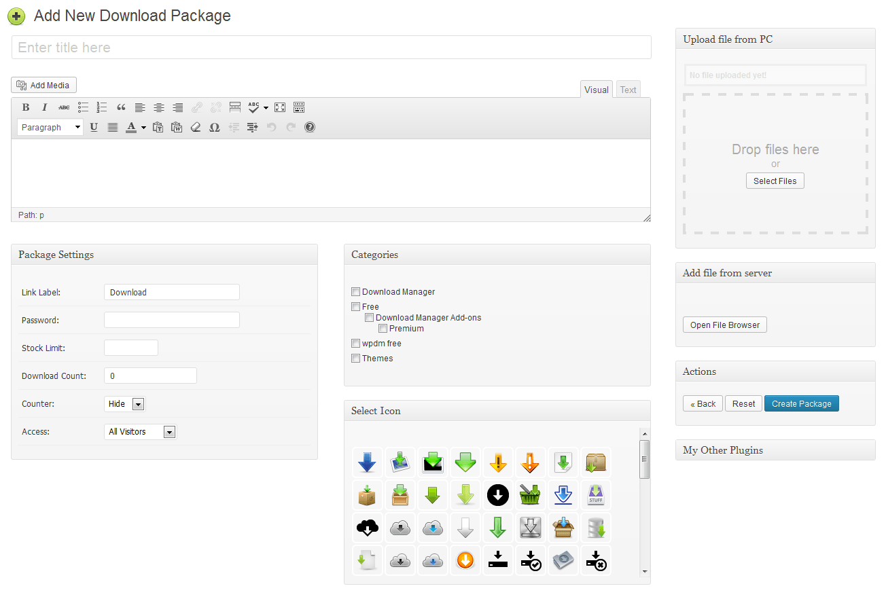Tick the Download Manager Add-ons category
This screenshot has width=886, height=601.
[x=369, y=317]
